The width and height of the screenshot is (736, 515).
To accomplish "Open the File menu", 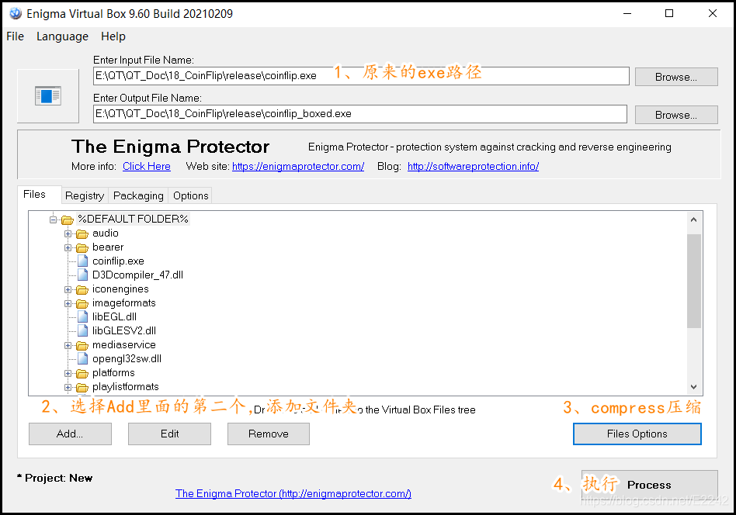I will pyautogui.click(x=15, y=36).
